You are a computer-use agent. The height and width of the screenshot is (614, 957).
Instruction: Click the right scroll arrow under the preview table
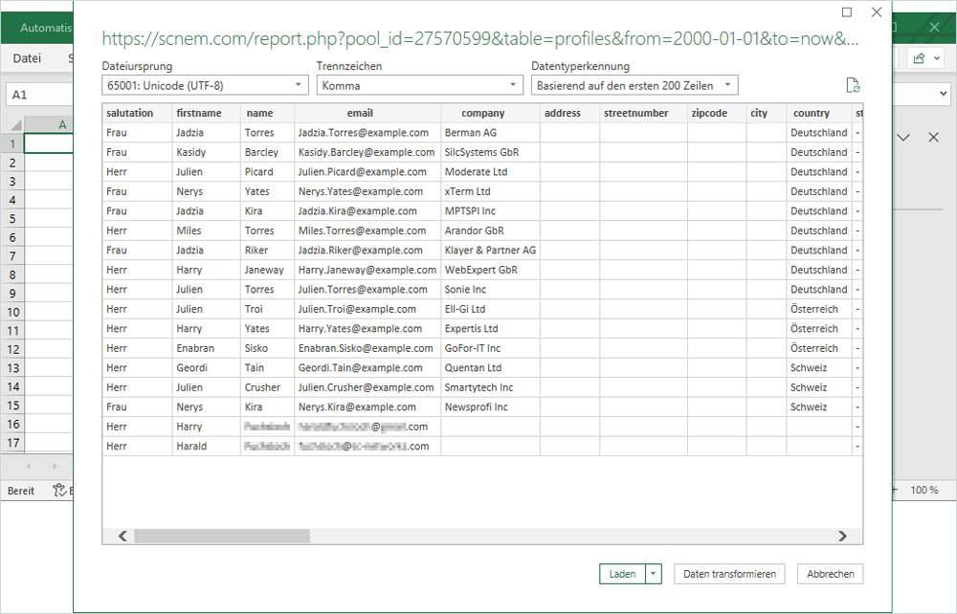tap(842, 537)
